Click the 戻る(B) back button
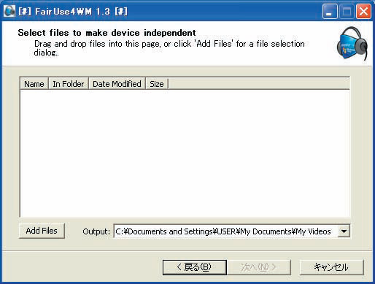 click(x=195, y=267)
